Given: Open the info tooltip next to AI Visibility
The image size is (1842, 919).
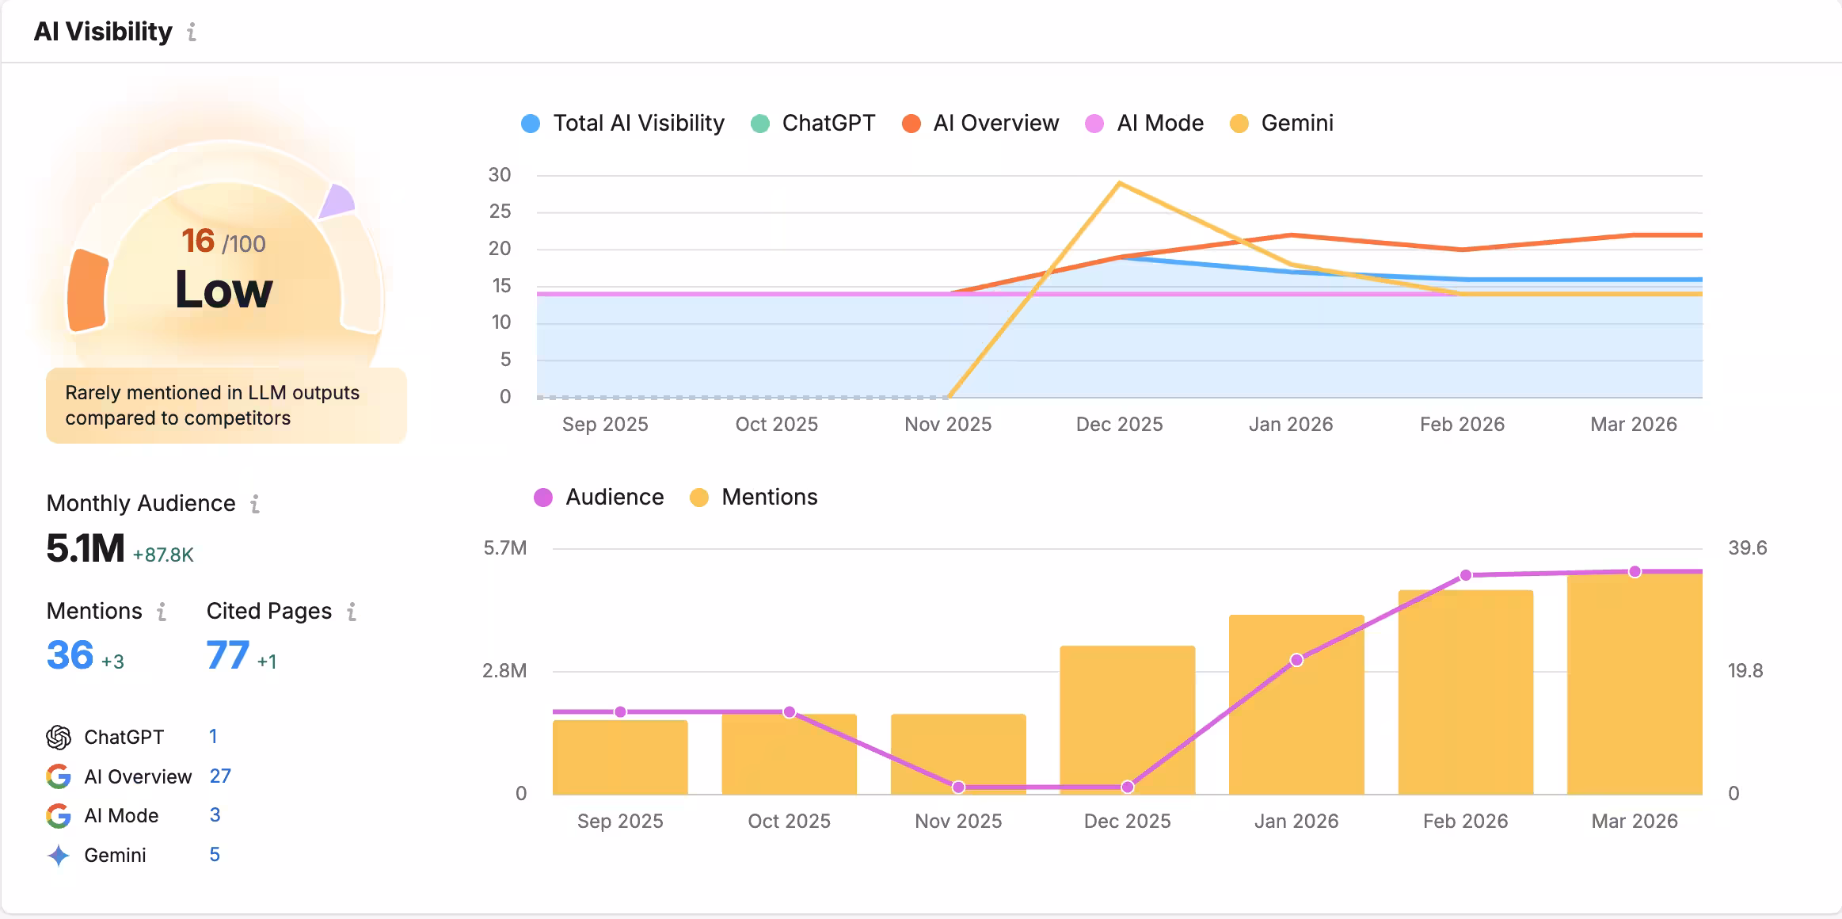Looking at the screenshot, I should [190, 32].
